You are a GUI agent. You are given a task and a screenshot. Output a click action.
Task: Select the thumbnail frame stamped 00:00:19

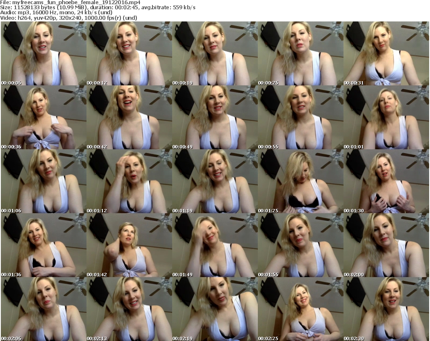click(x=215, y=53)
